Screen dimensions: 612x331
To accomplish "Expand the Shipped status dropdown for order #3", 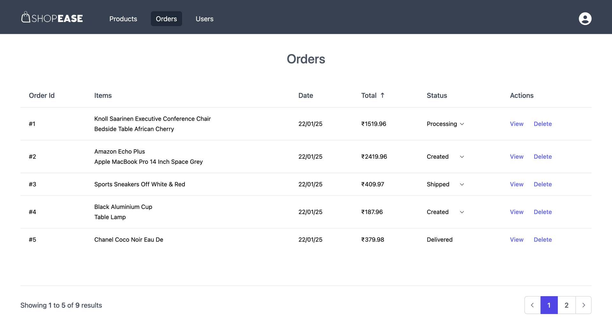I will tap(445, 184).
